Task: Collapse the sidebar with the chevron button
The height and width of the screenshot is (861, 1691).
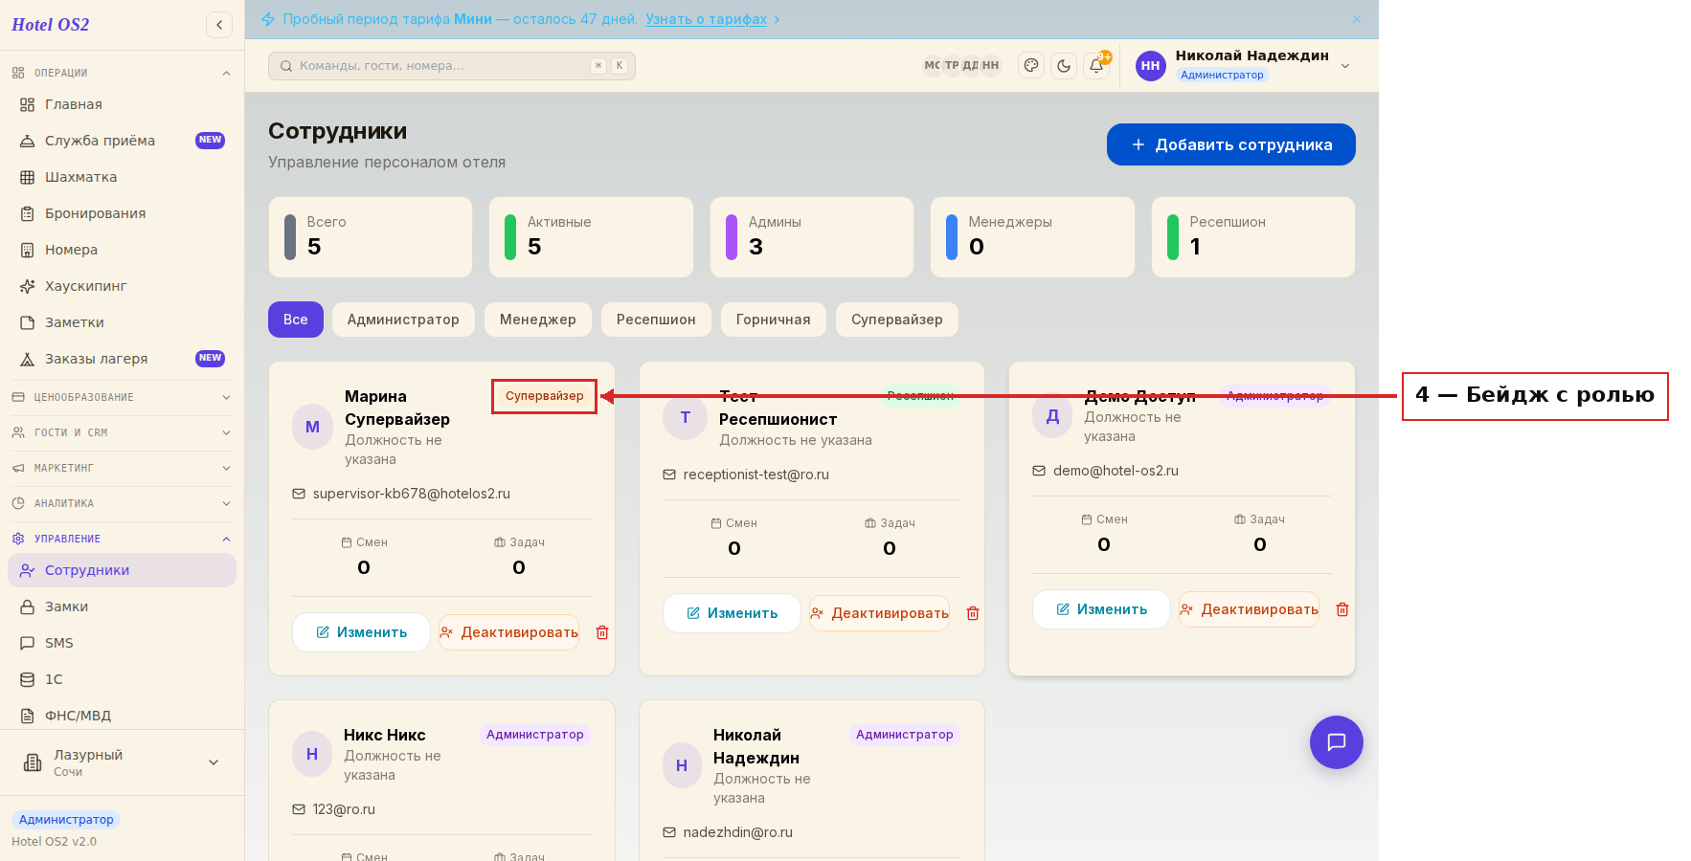Action: 219,25
